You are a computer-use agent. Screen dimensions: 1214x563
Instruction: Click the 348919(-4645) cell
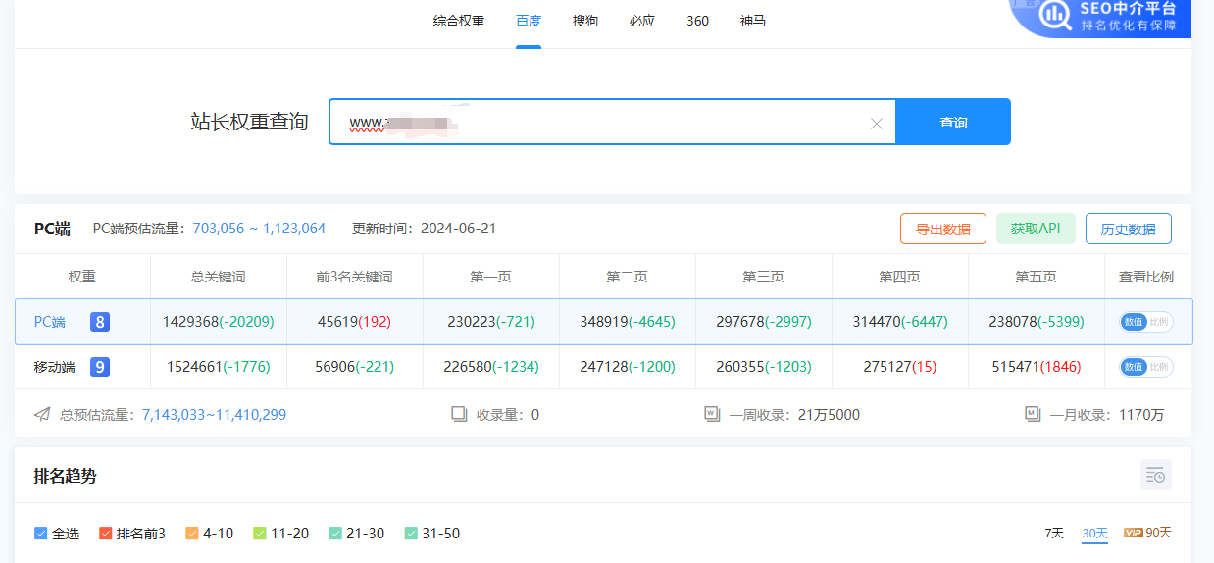coord(627,322)
